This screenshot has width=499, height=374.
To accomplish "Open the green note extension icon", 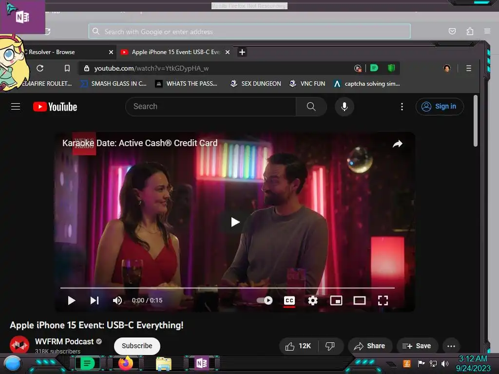I will pyautogui.click(x=374, y=68).
